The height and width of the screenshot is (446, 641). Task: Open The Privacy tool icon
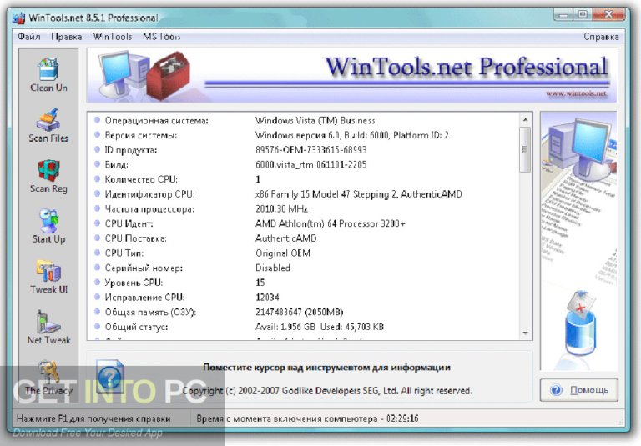click(x=48, y=372)
